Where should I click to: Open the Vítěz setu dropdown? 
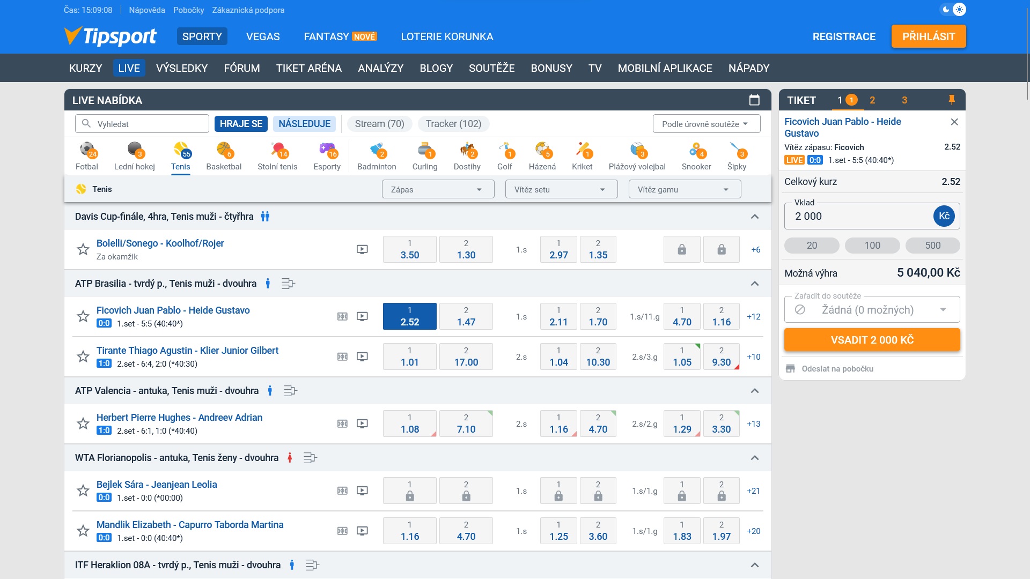click(561, 189)
